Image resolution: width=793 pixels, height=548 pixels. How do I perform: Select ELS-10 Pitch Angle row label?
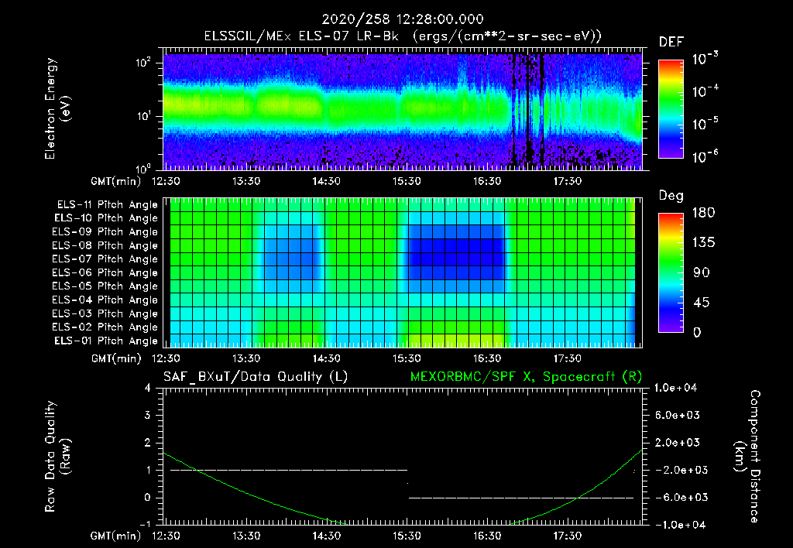pyautogui.click(x=106, y=218)
